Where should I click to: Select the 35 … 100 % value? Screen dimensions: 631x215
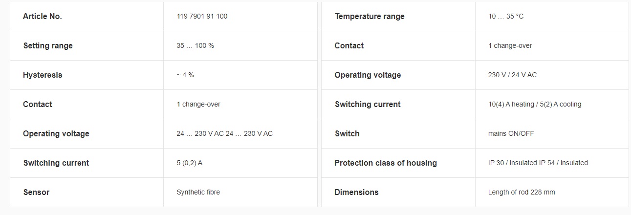click(x=195, y=45)
